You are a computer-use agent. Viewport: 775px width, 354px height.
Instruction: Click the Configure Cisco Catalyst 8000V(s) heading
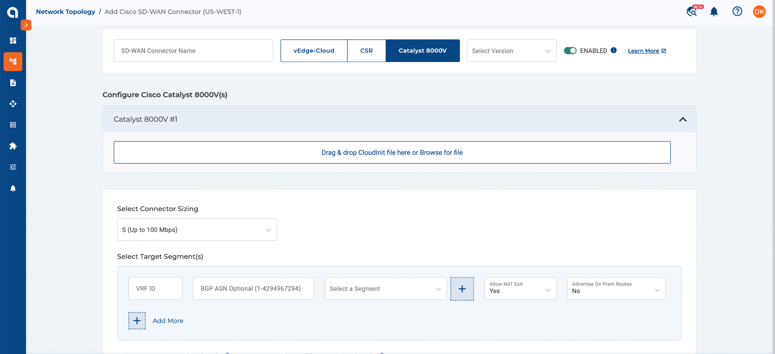[x=165, y=95]
